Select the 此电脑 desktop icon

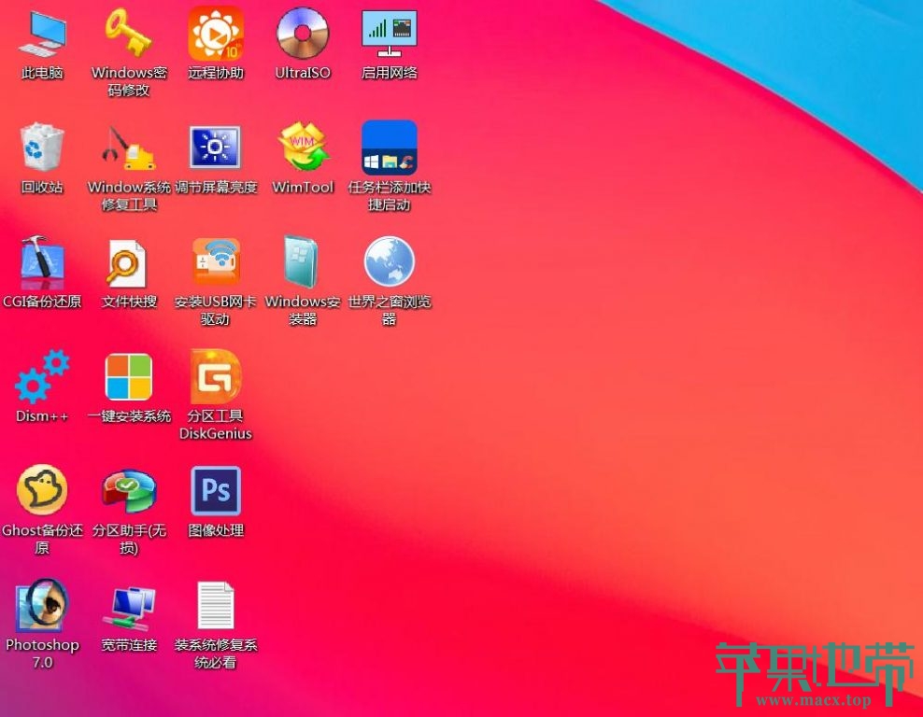[x=42, y=35]
